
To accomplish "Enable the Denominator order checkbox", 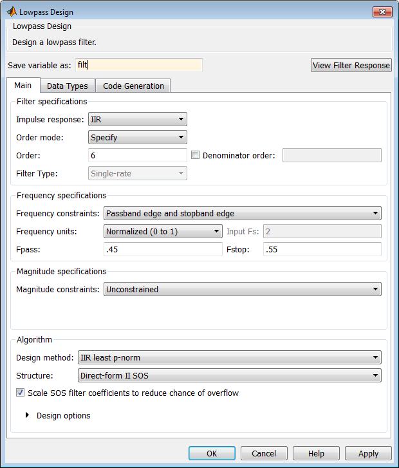I will click(x=196, y=155).
